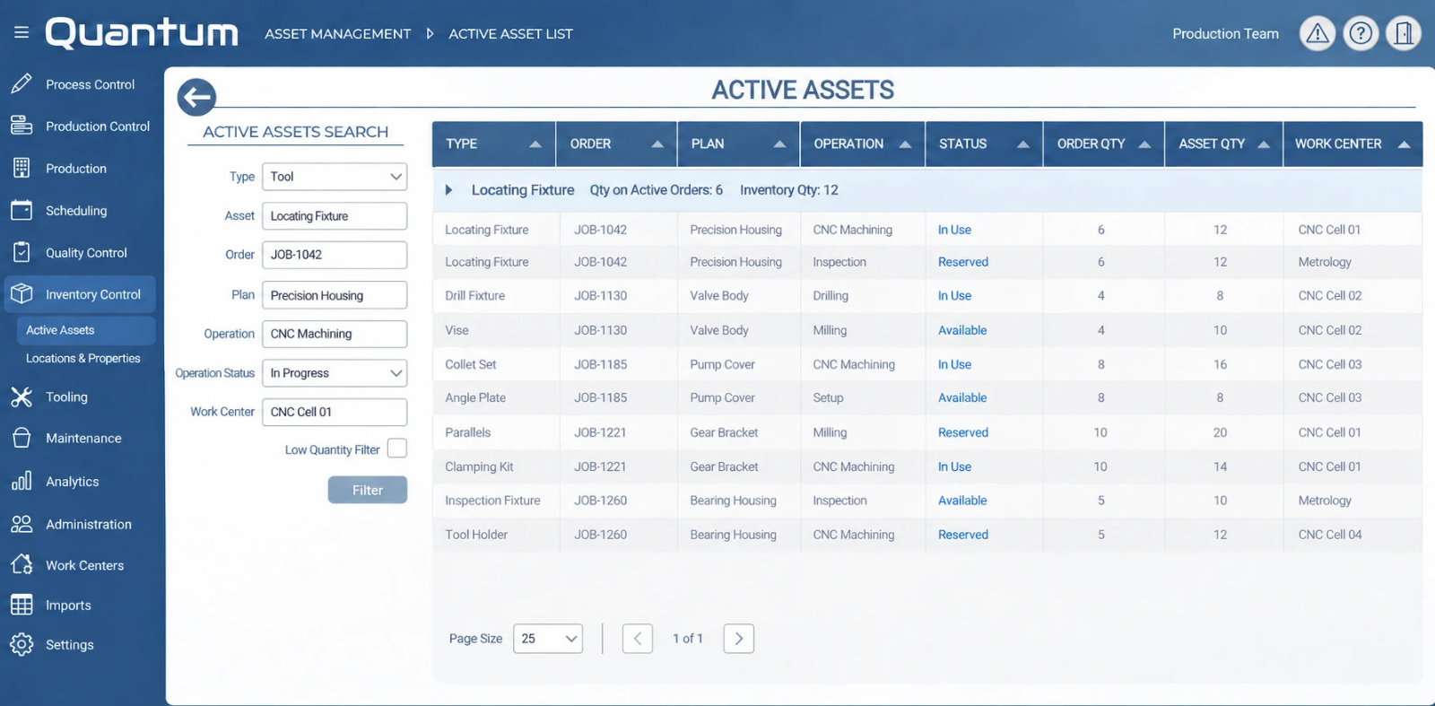Click Reserved status for Tool Holder
This screenshot has width=1435, height=706.
[x=963, y=535]
